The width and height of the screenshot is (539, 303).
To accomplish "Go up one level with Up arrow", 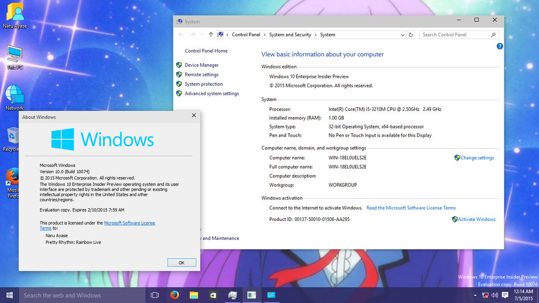I will pos(211,35).
